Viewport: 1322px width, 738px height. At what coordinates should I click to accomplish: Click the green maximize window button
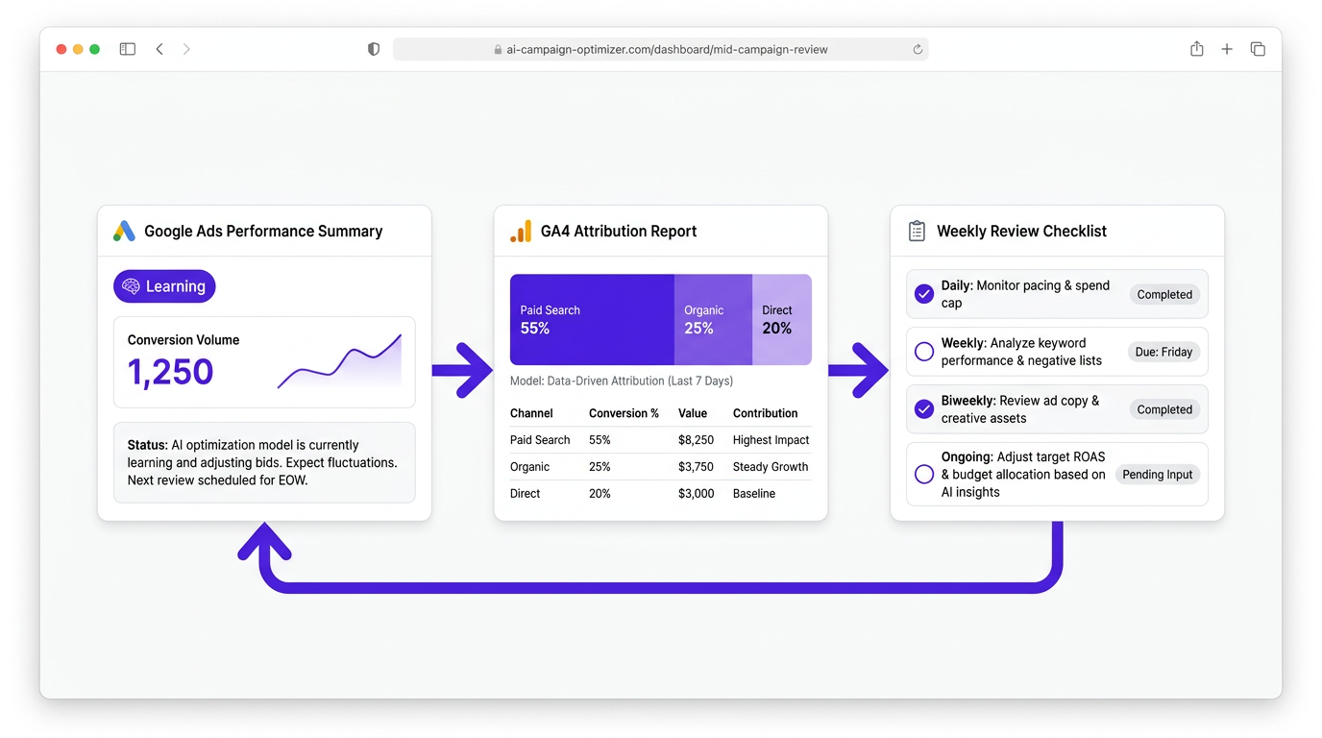click(x=94, y=49)
